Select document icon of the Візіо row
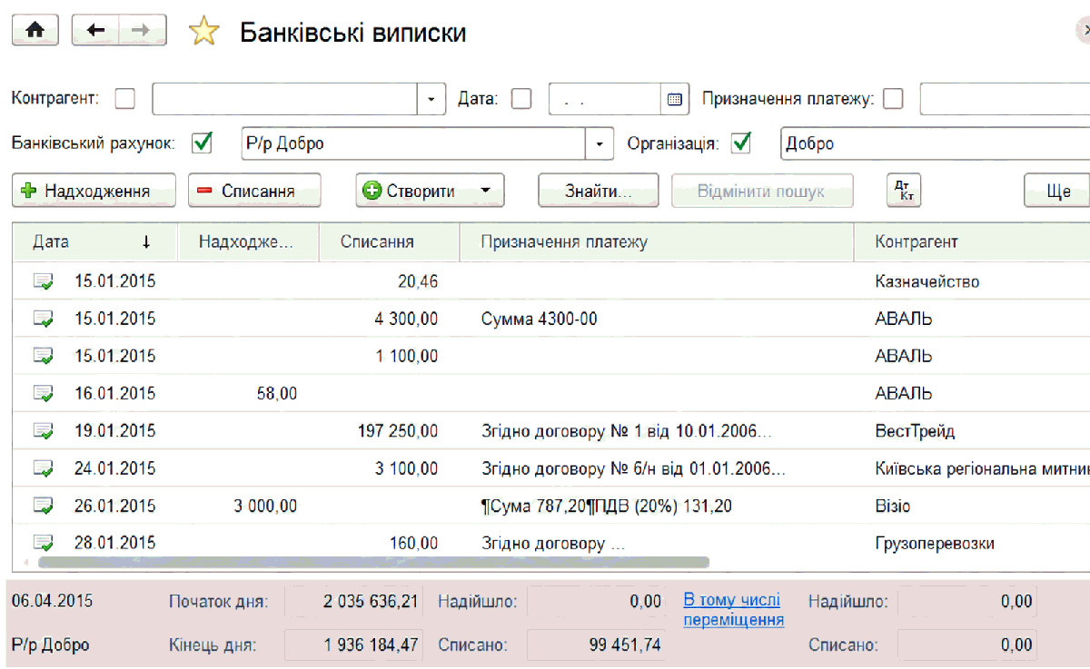 point(43,506)
